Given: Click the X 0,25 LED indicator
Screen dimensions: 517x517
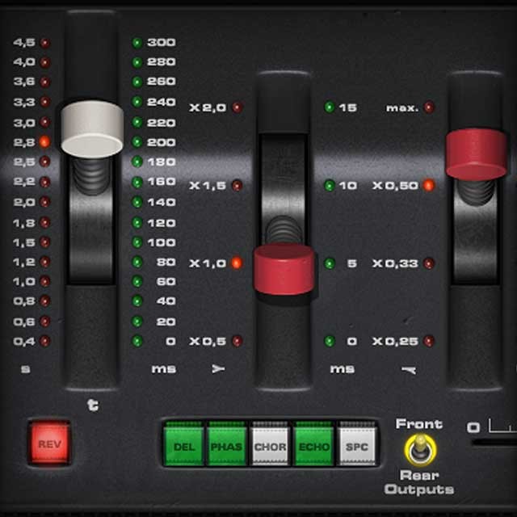Looking at the screenshot, I should pyautogui.click(x=428, y=341).
